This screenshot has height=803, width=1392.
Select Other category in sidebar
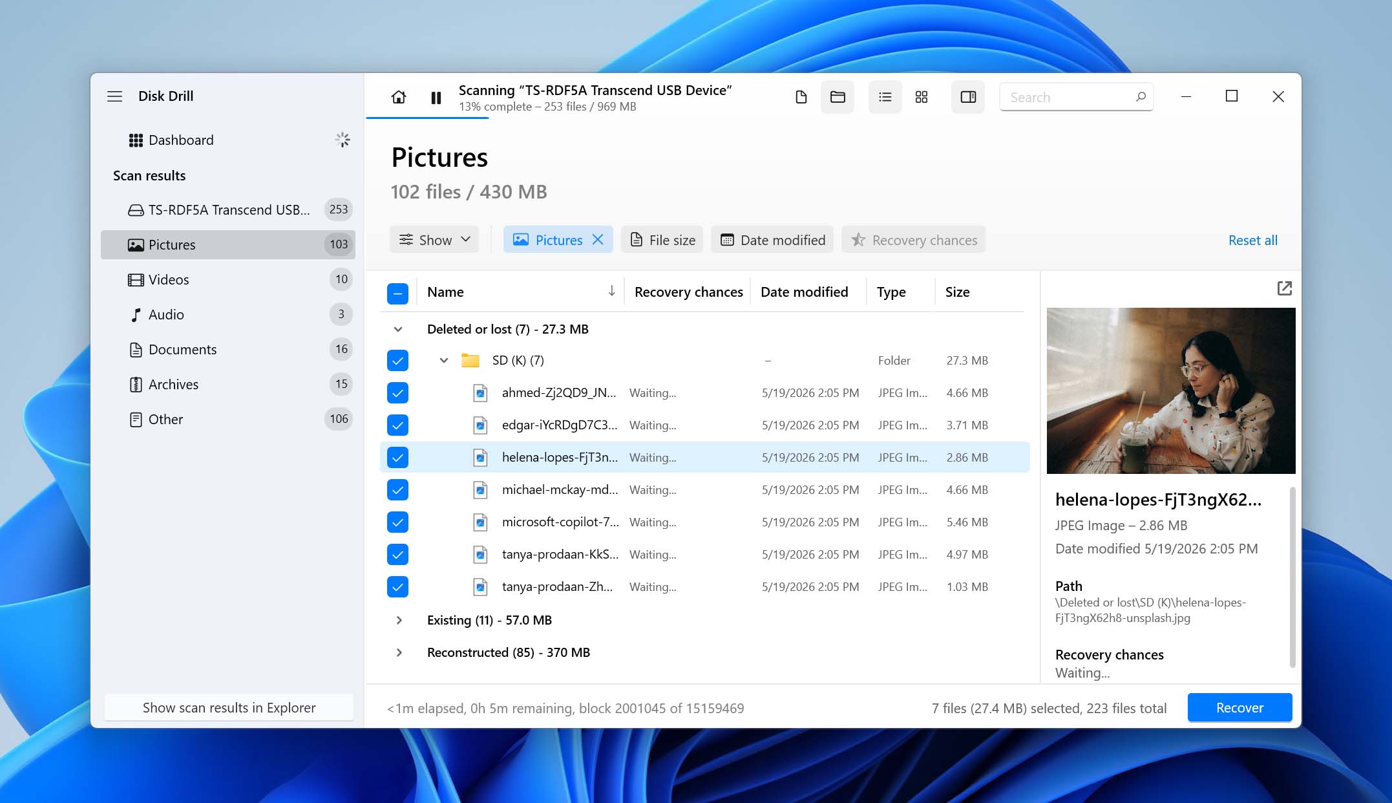(228, 419)
